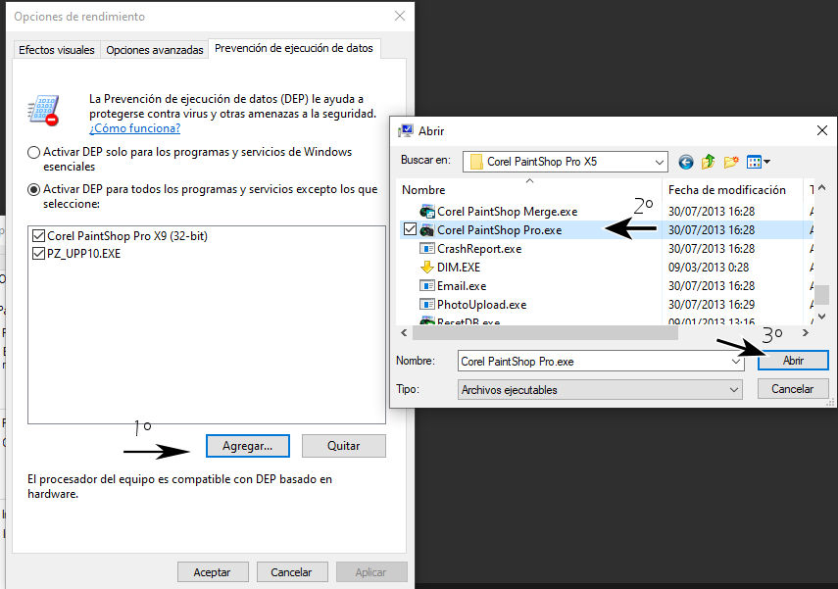The image size is (838, 589).
Task: Select Corel PaintShop Merge.exe file icon
Action: point(427,212)
